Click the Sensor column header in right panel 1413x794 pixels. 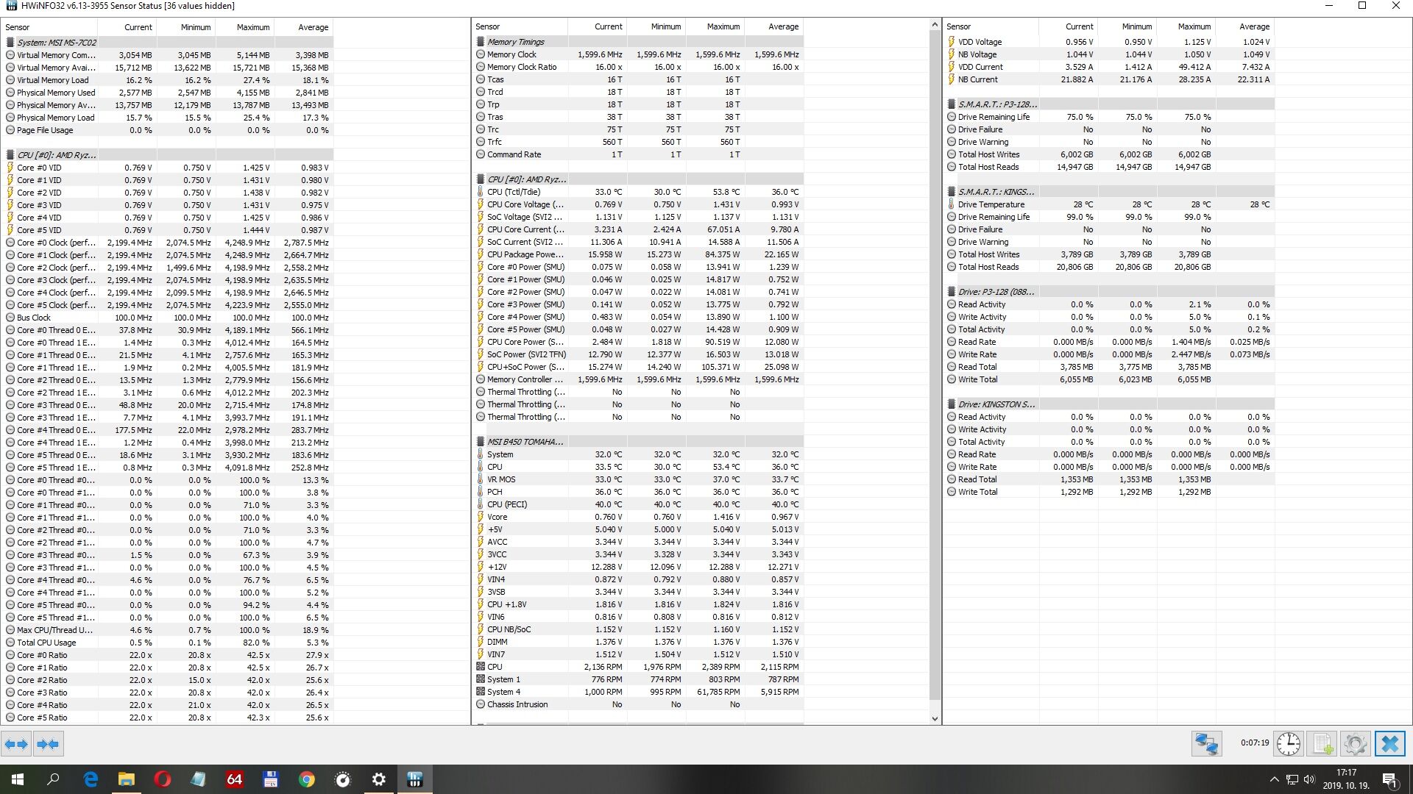pos(991,26)
